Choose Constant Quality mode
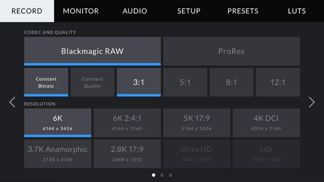The width and height of the screenshot is (324, 182). coord(92,82)
